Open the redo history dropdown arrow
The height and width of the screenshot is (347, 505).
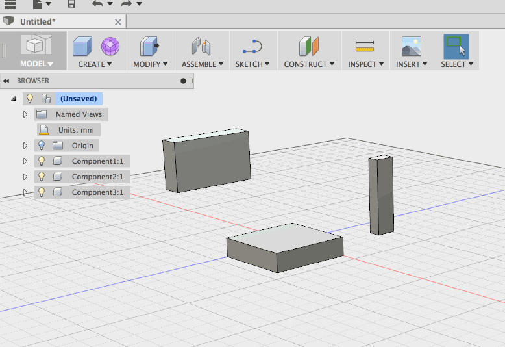click(x=139, y=4)
